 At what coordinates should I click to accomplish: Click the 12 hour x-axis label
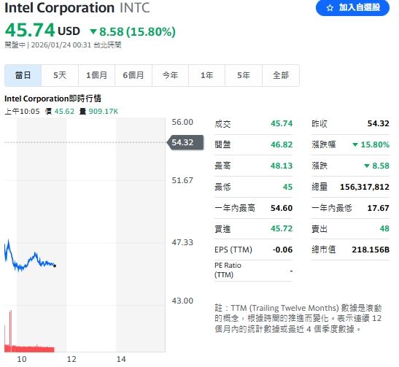(x=71, y=359)
